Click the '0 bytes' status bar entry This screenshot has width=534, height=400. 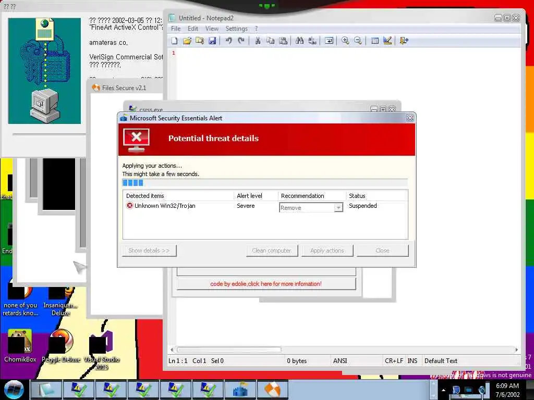pos(297,361)
